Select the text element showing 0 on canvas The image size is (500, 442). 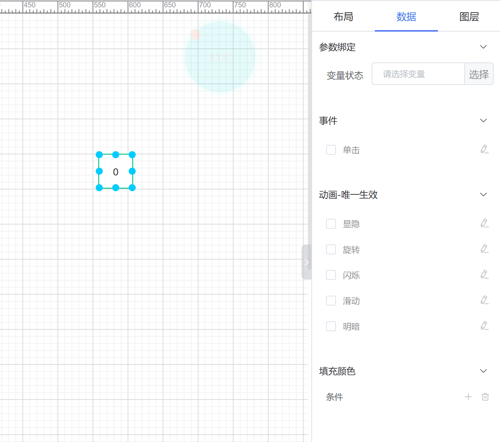[116, 172]
